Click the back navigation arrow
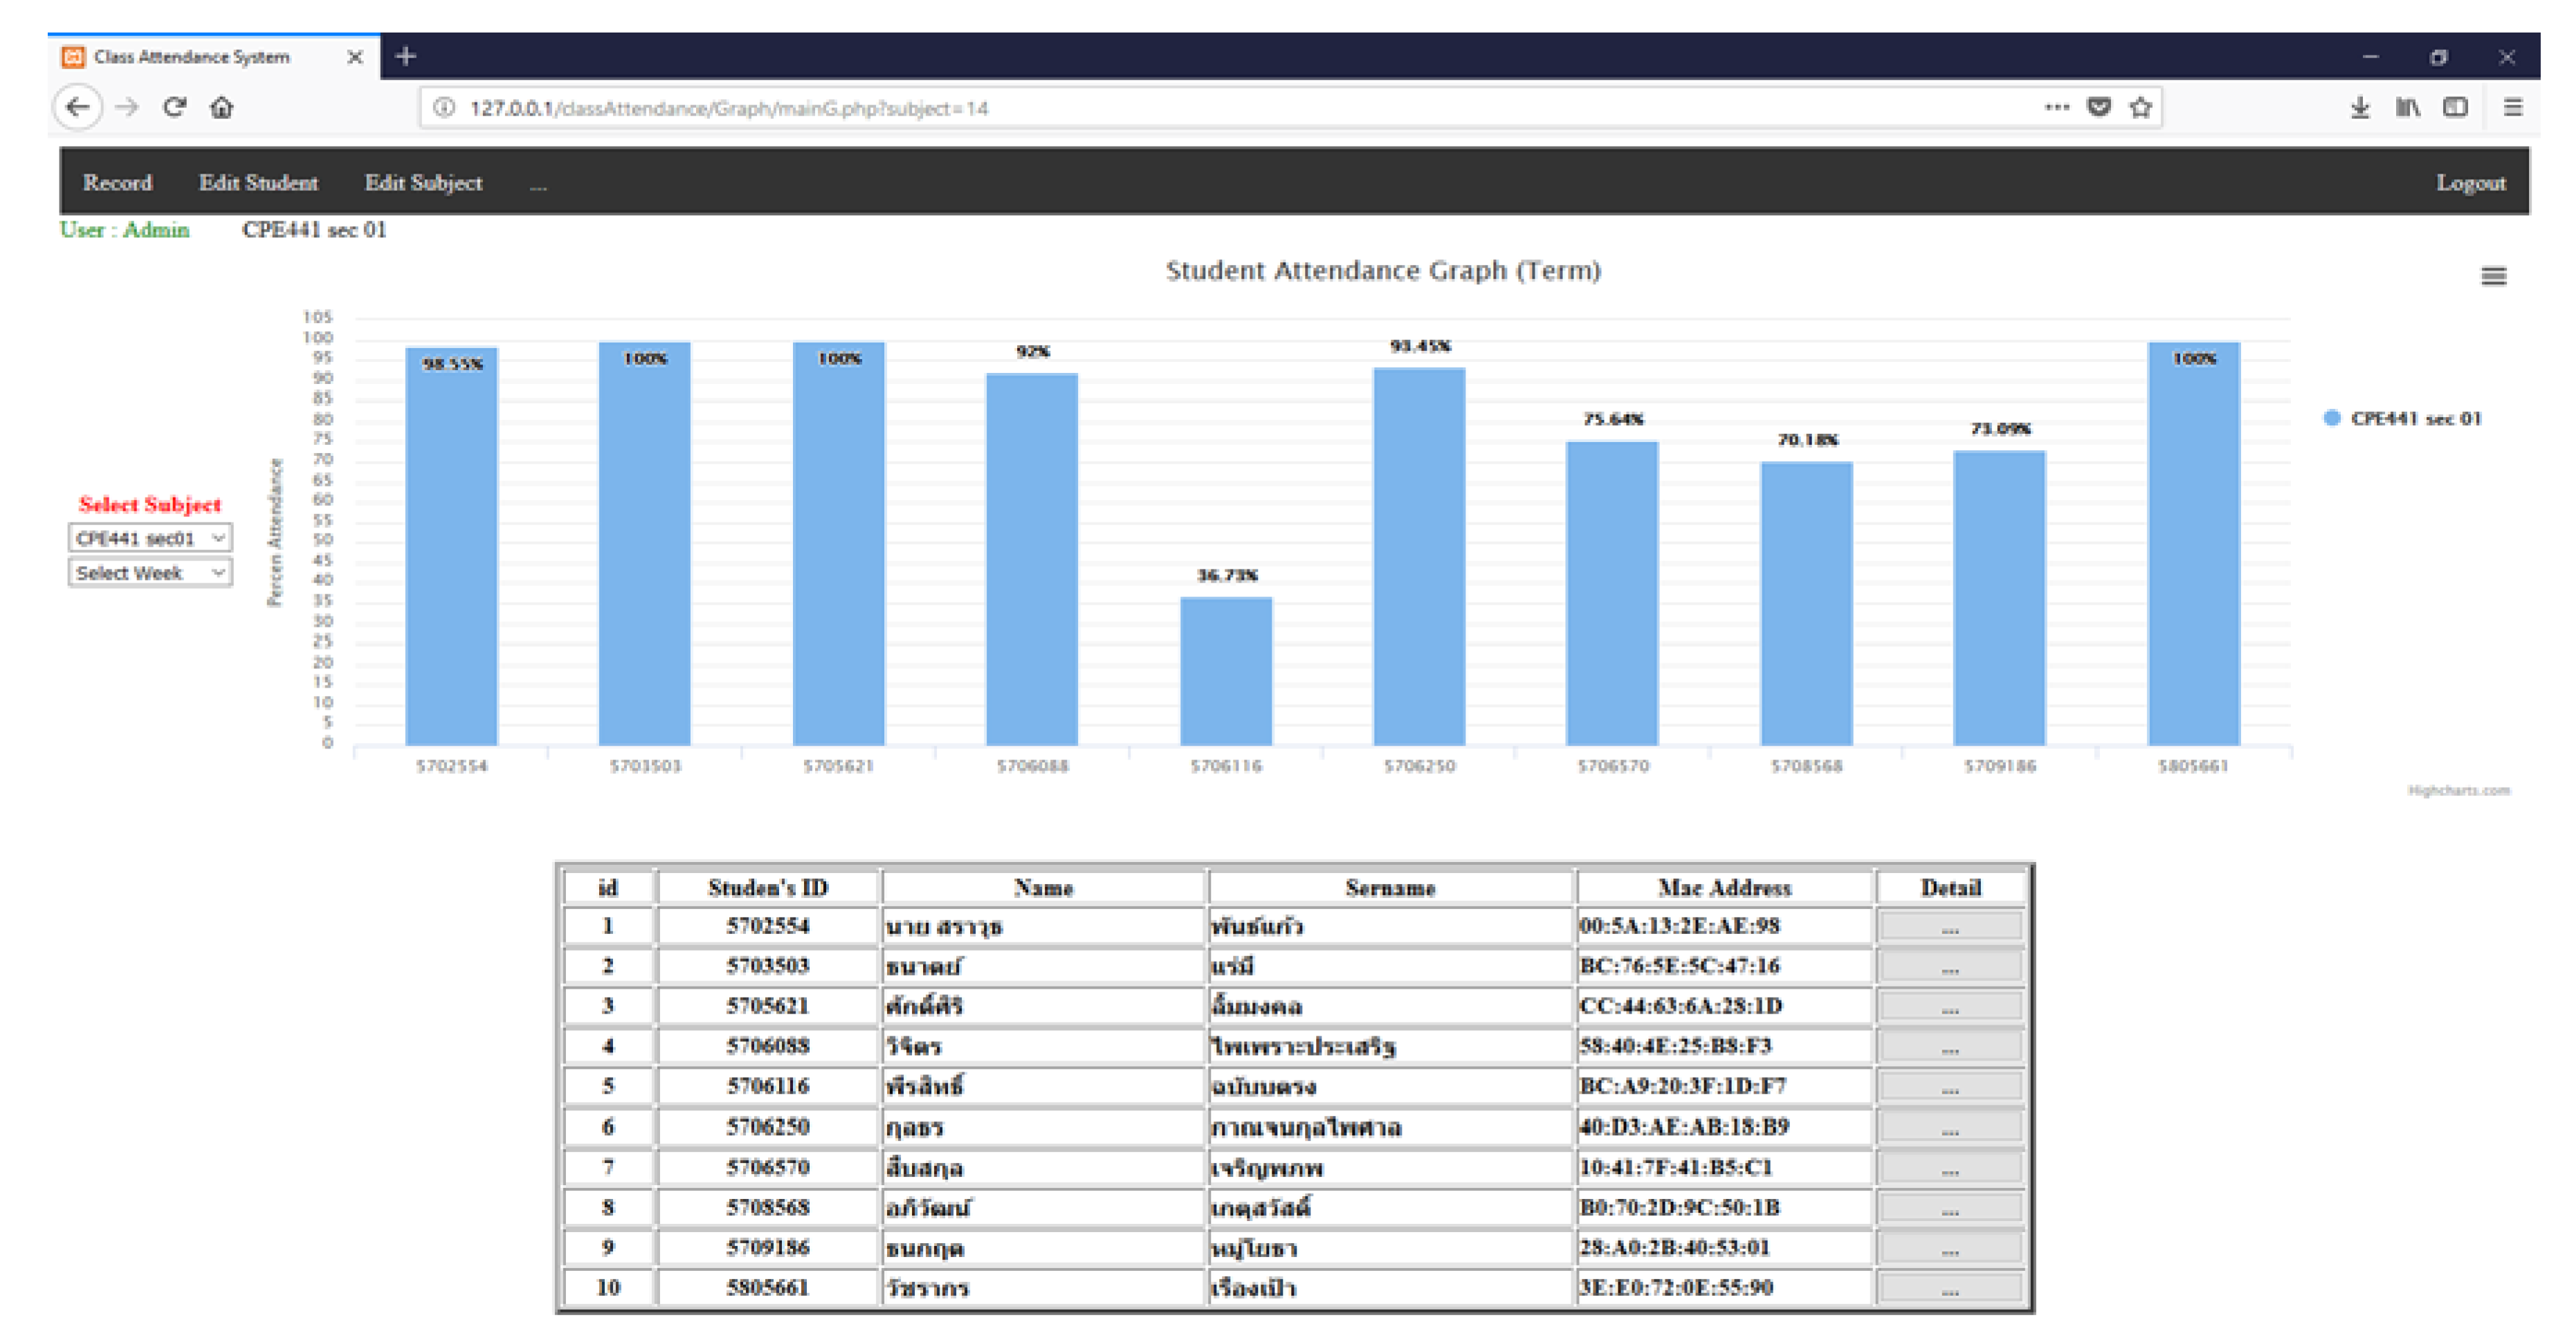Viewport: 2576px width, 1338px height. coord(78,107)
